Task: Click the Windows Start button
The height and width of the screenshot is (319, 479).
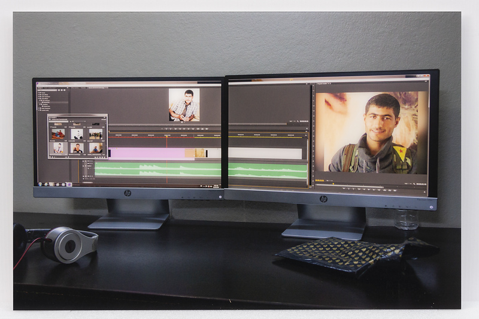Action: click(39, 184)
